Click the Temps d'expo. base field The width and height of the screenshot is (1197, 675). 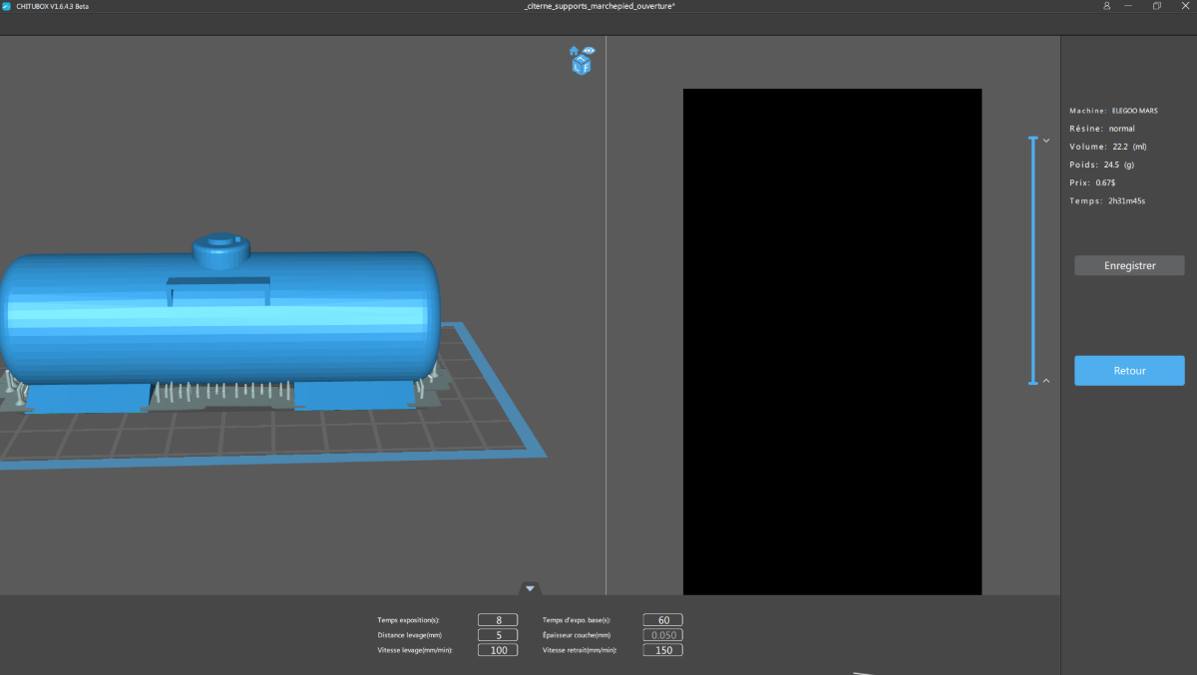point(663,620)
